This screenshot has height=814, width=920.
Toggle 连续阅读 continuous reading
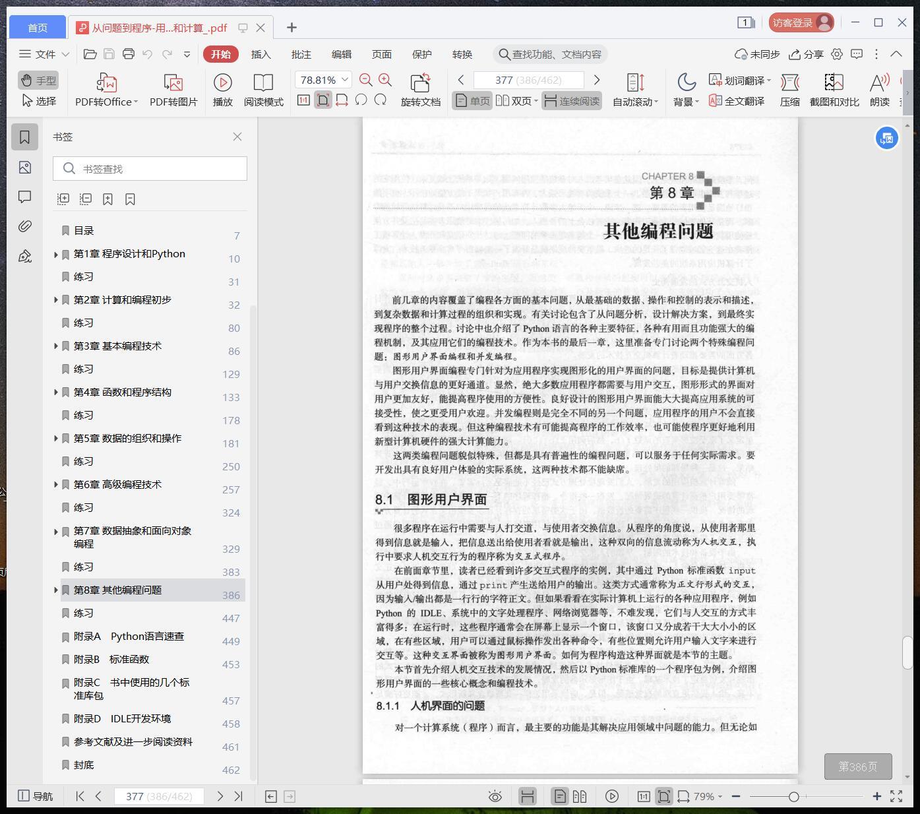(572, 101)
